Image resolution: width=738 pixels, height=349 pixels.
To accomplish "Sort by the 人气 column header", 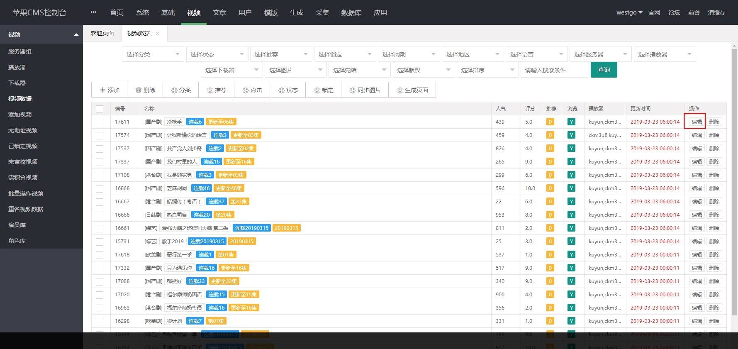I will click(501, 109).
